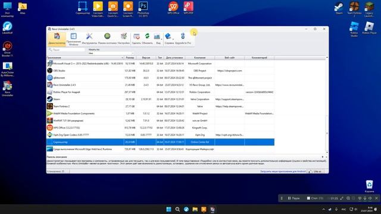Sort list by Company column header
The height and width of the screenshot is (214, 381).
[x=200, y=58]
